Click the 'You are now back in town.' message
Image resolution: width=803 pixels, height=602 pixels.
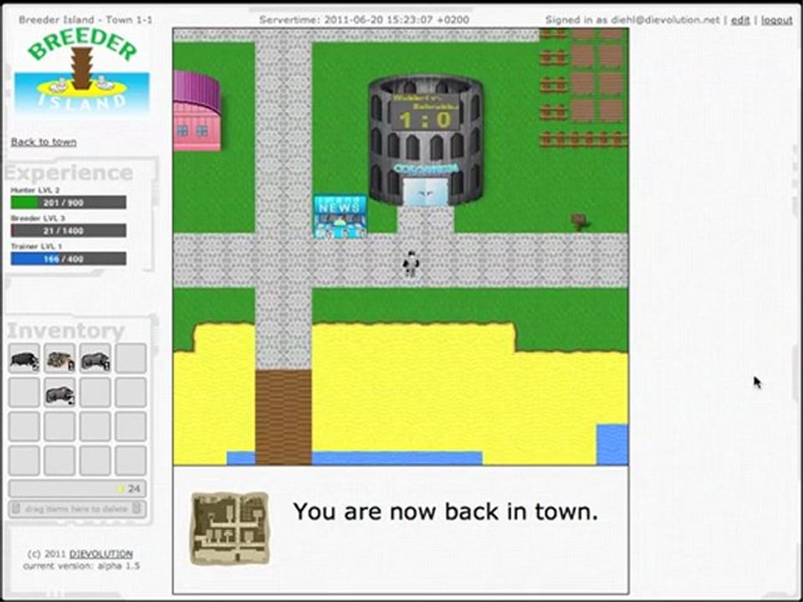(x=446, y=512)
